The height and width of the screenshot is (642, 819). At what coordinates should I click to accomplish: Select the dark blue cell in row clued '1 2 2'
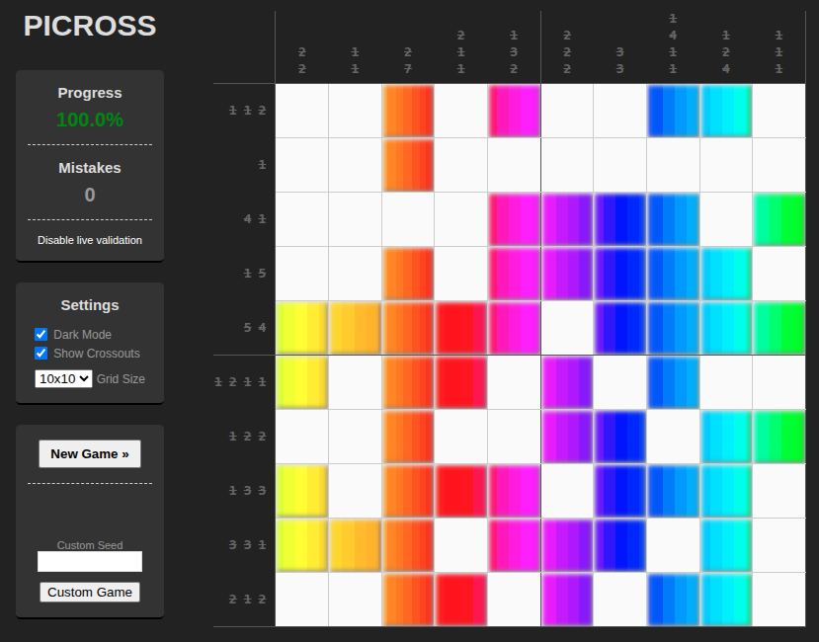tap(620, 437)
